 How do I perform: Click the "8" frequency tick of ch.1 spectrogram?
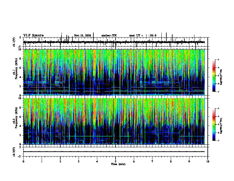pyautogui.click(x=21, y=59)
